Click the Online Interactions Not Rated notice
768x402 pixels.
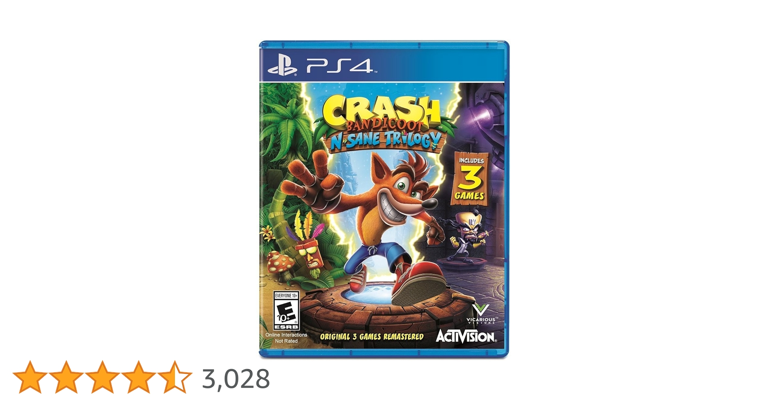[x=286, y=338]
